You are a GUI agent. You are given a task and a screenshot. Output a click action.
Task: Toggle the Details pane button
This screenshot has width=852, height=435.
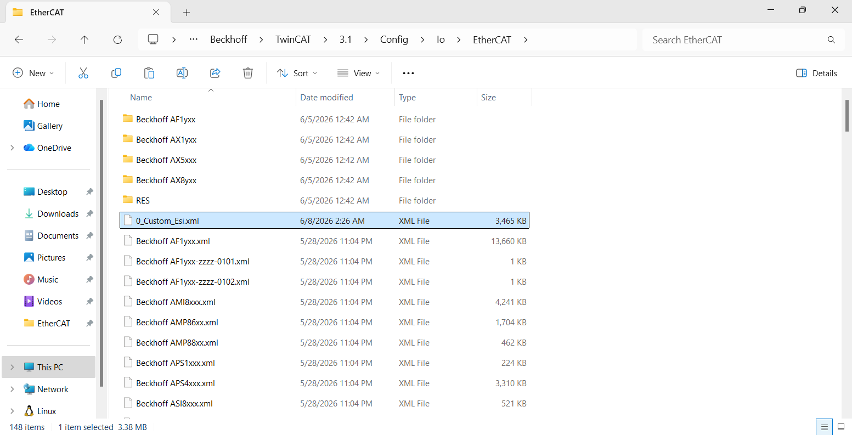pyautogui.click(x=816, y=73)
